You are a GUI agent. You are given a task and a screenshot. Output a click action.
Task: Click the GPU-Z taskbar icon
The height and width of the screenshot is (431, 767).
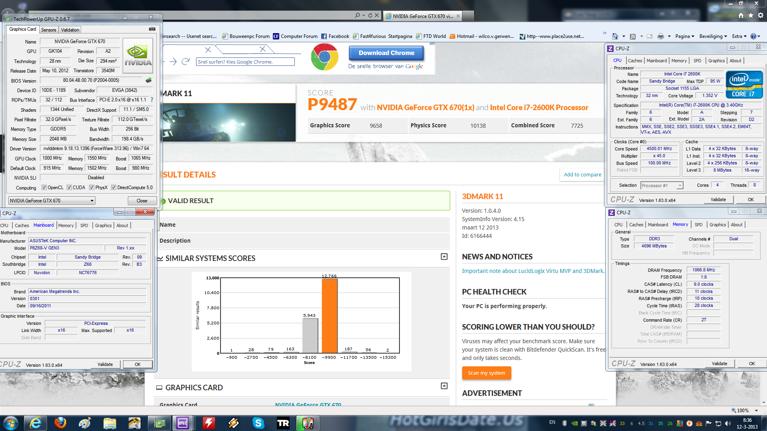(159, 423)
